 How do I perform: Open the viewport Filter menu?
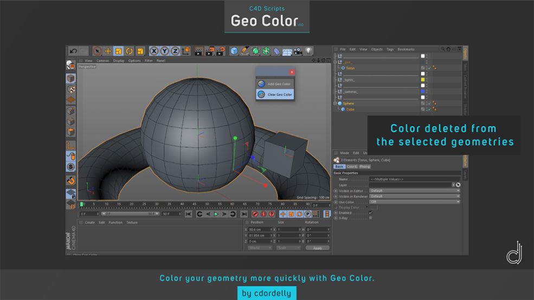tap(149, 61)
